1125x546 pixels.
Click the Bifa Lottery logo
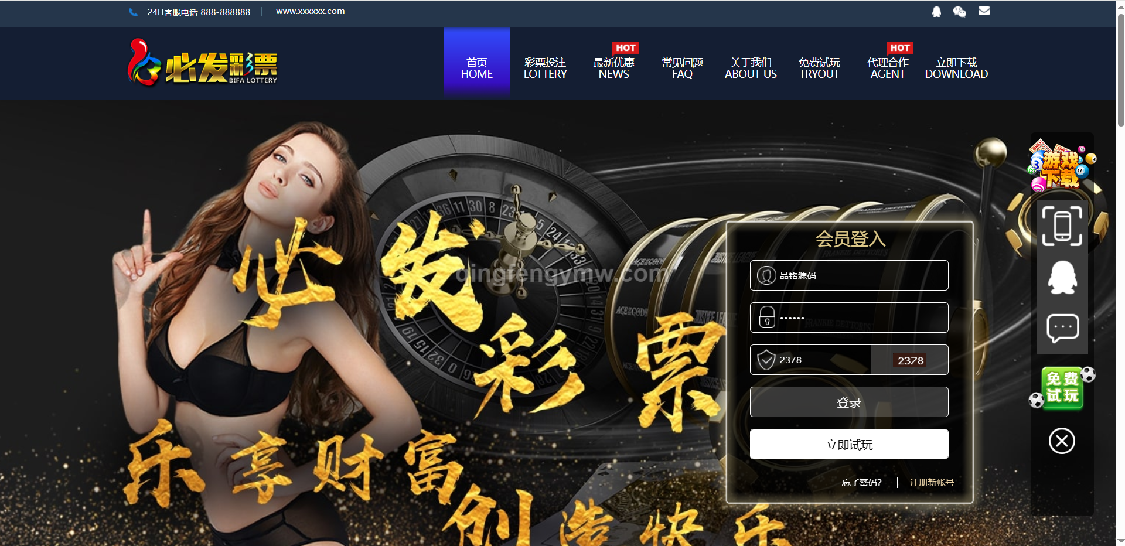pyautogui.click(x=203, y=63)
